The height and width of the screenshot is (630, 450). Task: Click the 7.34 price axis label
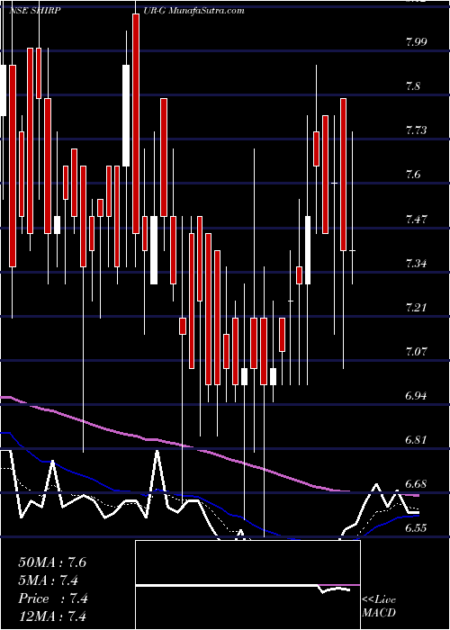point(418,264)
